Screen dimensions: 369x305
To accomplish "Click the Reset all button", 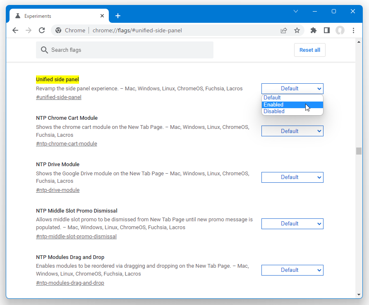I will click(310, 50).
